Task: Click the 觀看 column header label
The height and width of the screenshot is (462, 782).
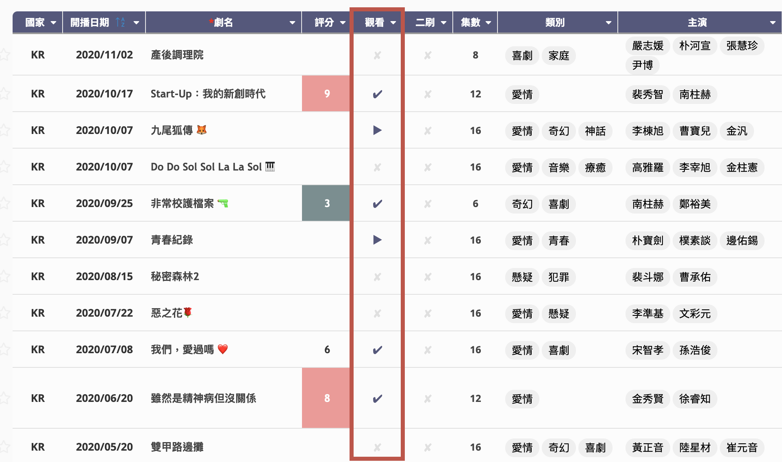Action: (374, 22)
